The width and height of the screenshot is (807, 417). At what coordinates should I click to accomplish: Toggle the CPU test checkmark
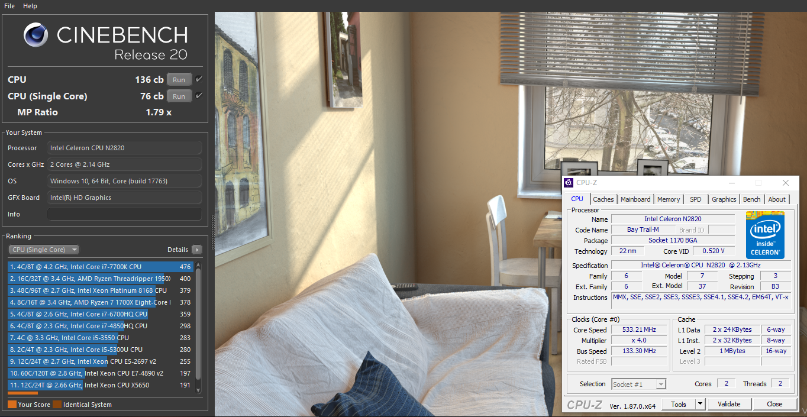pyautogui.click(x=199, y=79)
